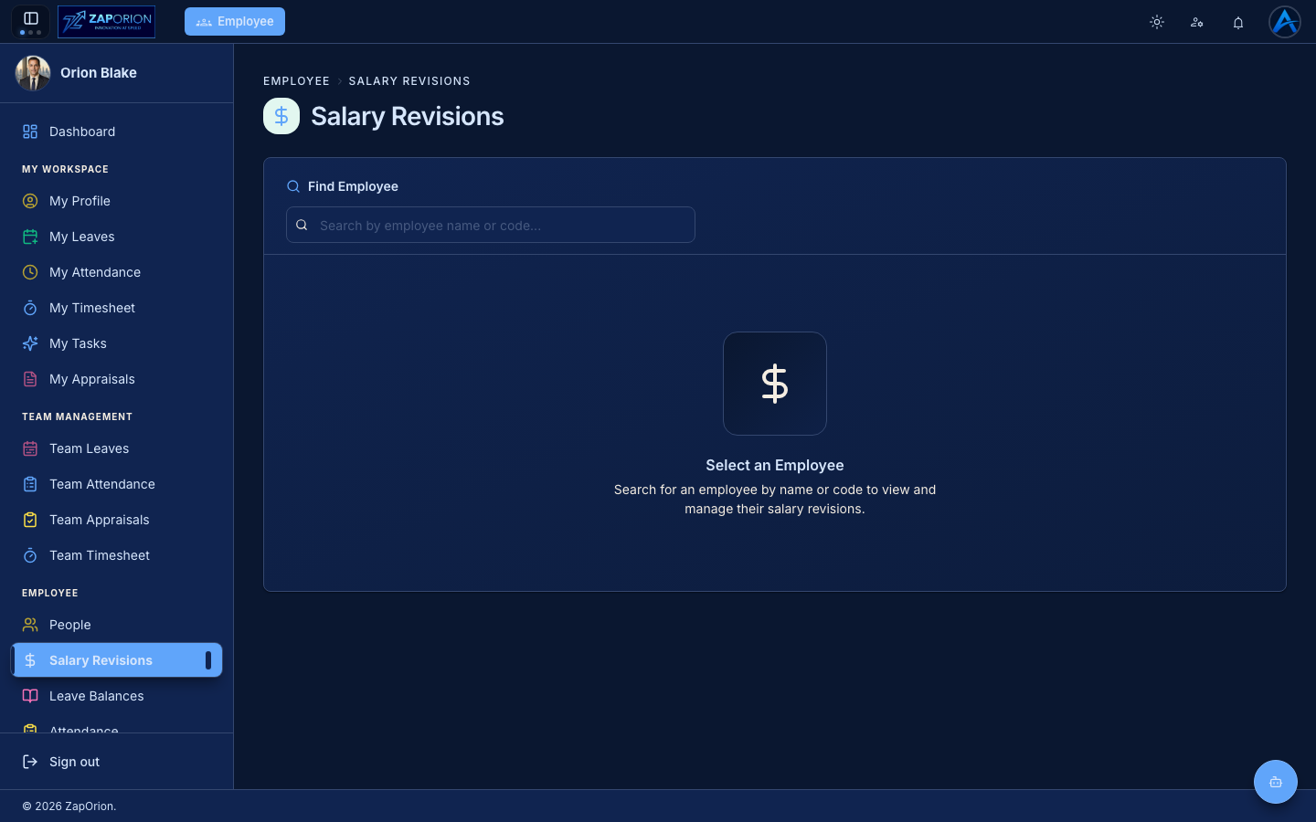This screenshot has height=822, width=1316.
Task: Click Team Appraisals clipboard-check icon
Action: (30, 520)
